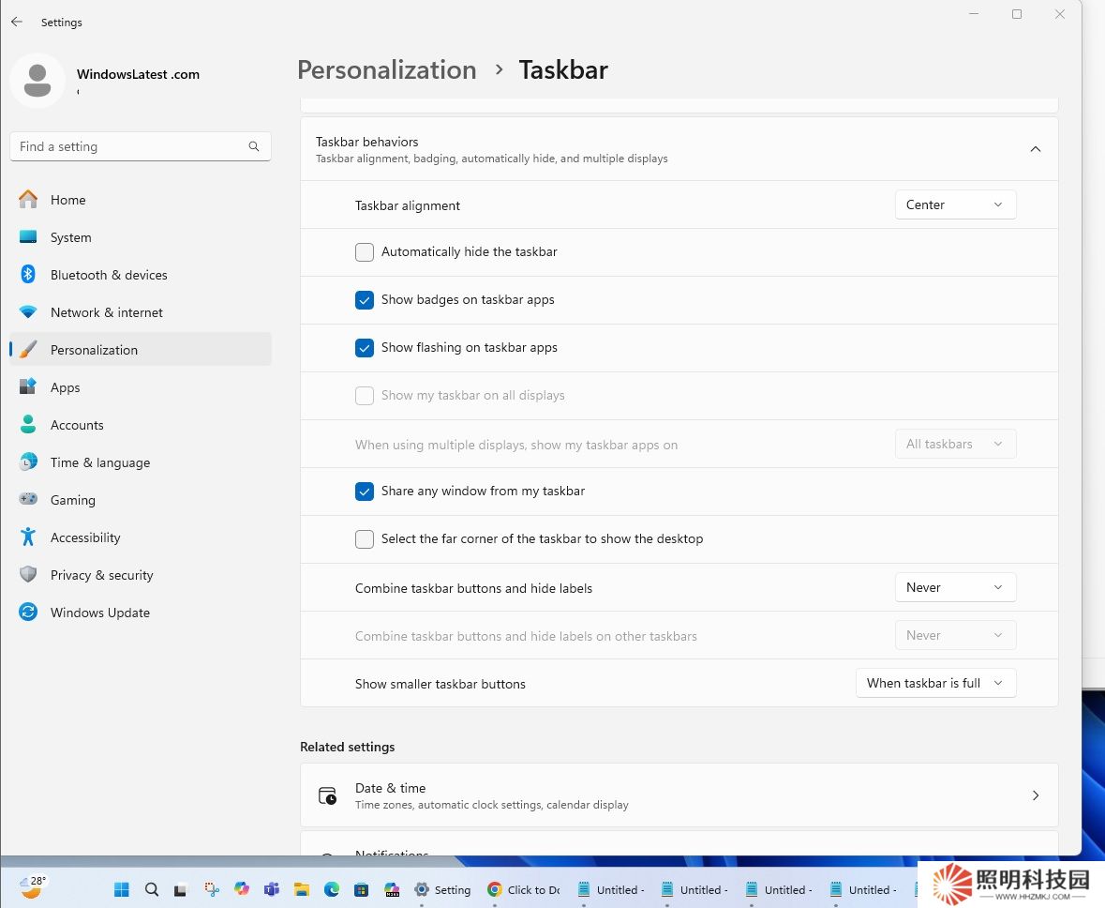
Task: Click the Windows Start button in taskbar
Action: (122, 889)
